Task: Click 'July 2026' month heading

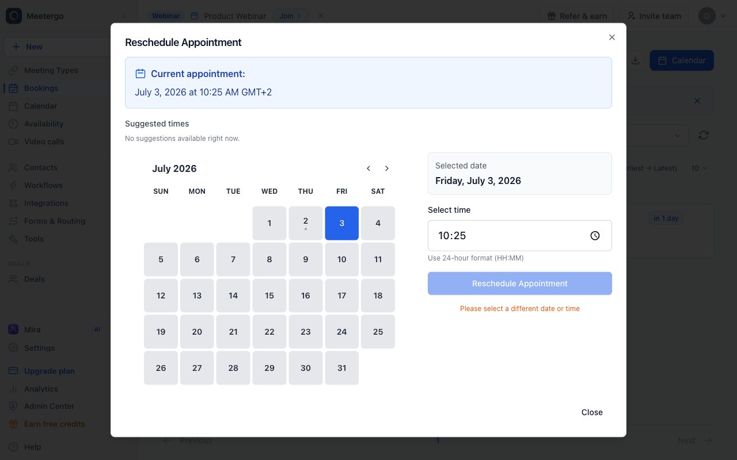Action: pyautogui.click(x=174, y=168)
